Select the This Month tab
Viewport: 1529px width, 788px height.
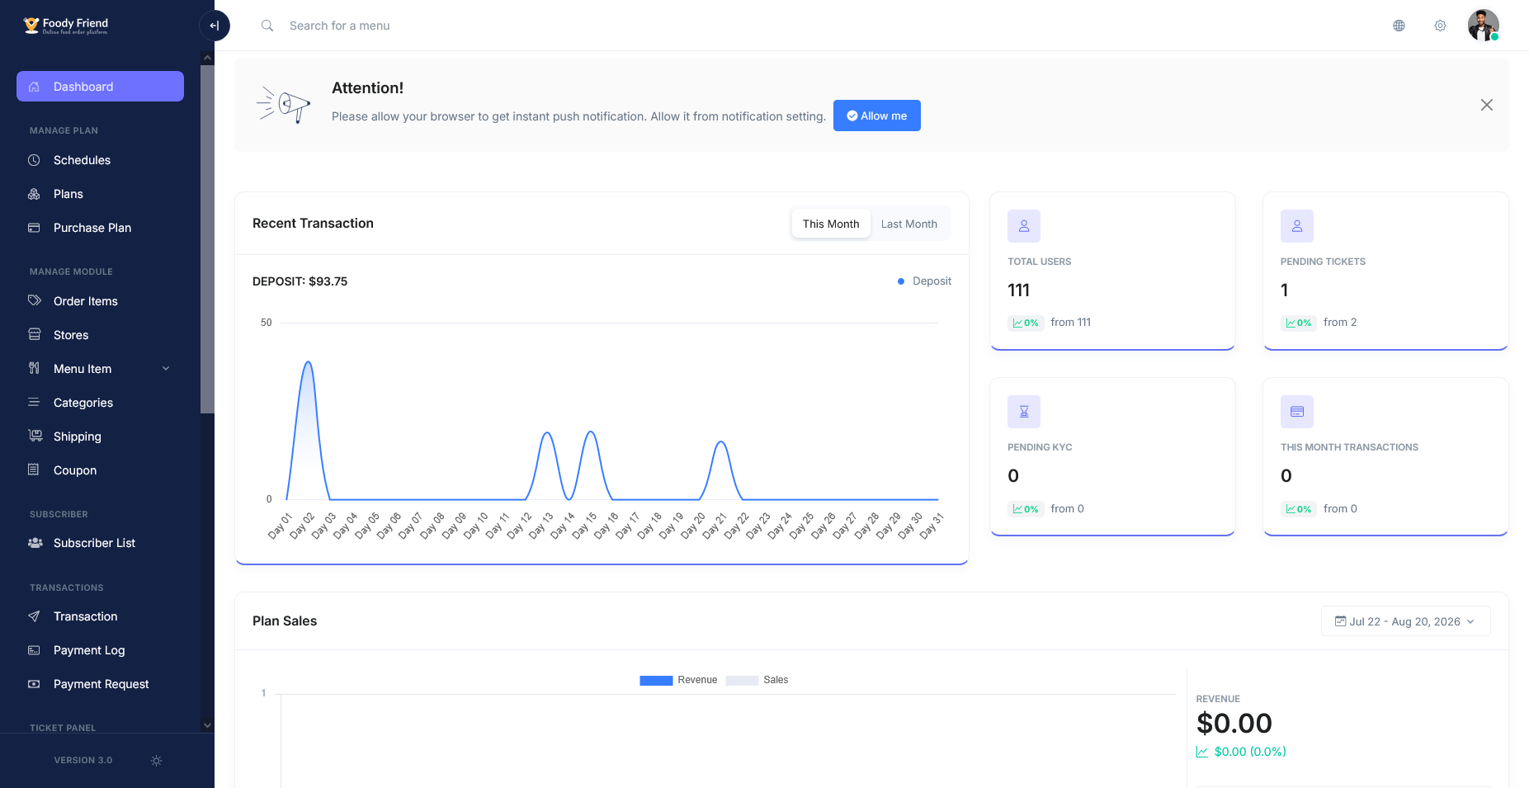point(831,224)
